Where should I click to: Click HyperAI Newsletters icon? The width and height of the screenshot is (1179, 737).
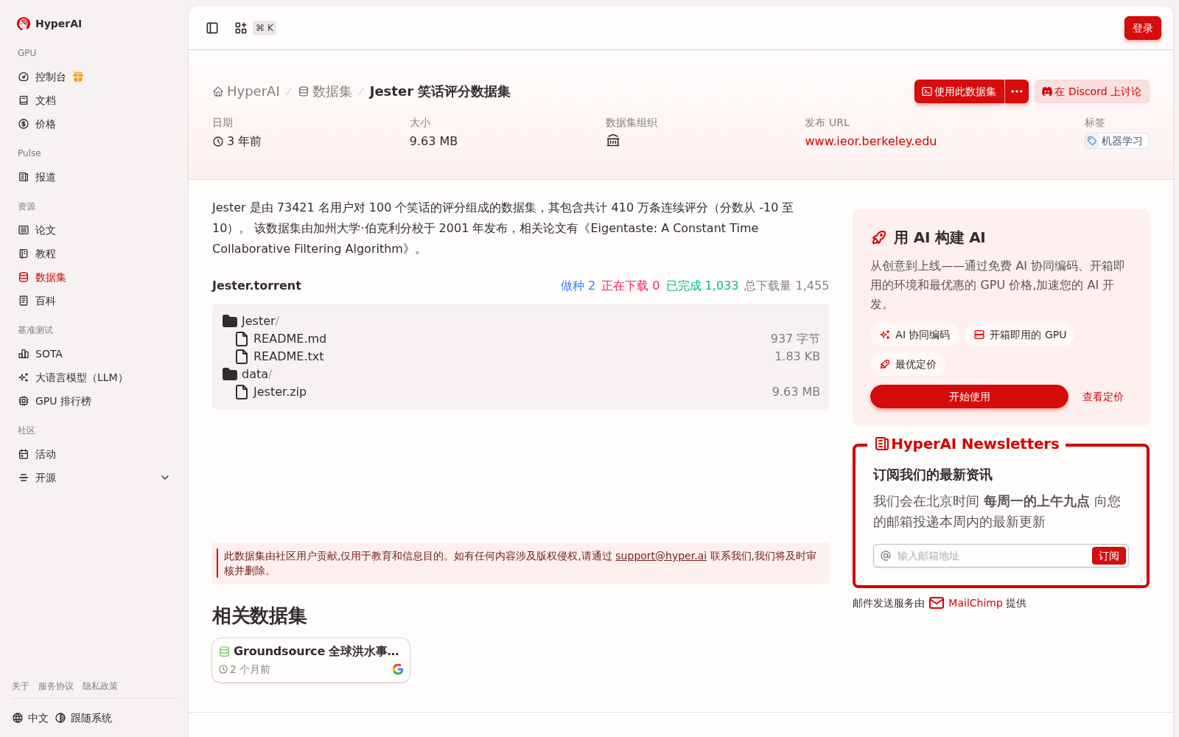click(881, 444)
